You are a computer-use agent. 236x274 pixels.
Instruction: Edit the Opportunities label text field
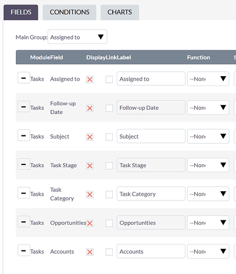point(151,222)
